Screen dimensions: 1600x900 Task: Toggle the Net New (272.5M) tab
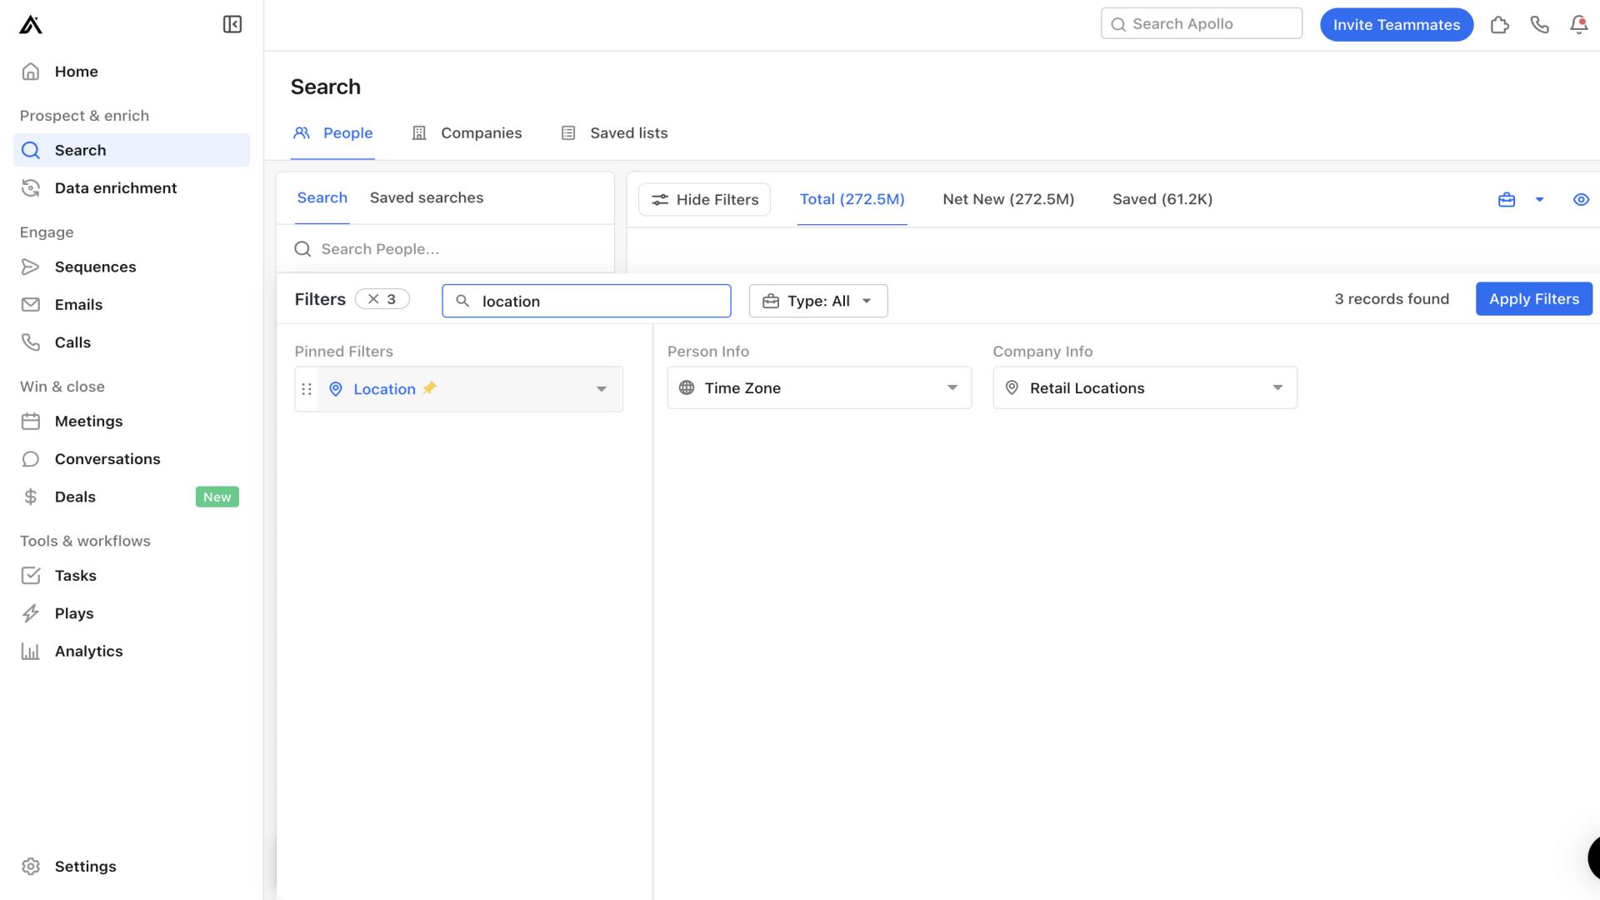point(1007,199)
